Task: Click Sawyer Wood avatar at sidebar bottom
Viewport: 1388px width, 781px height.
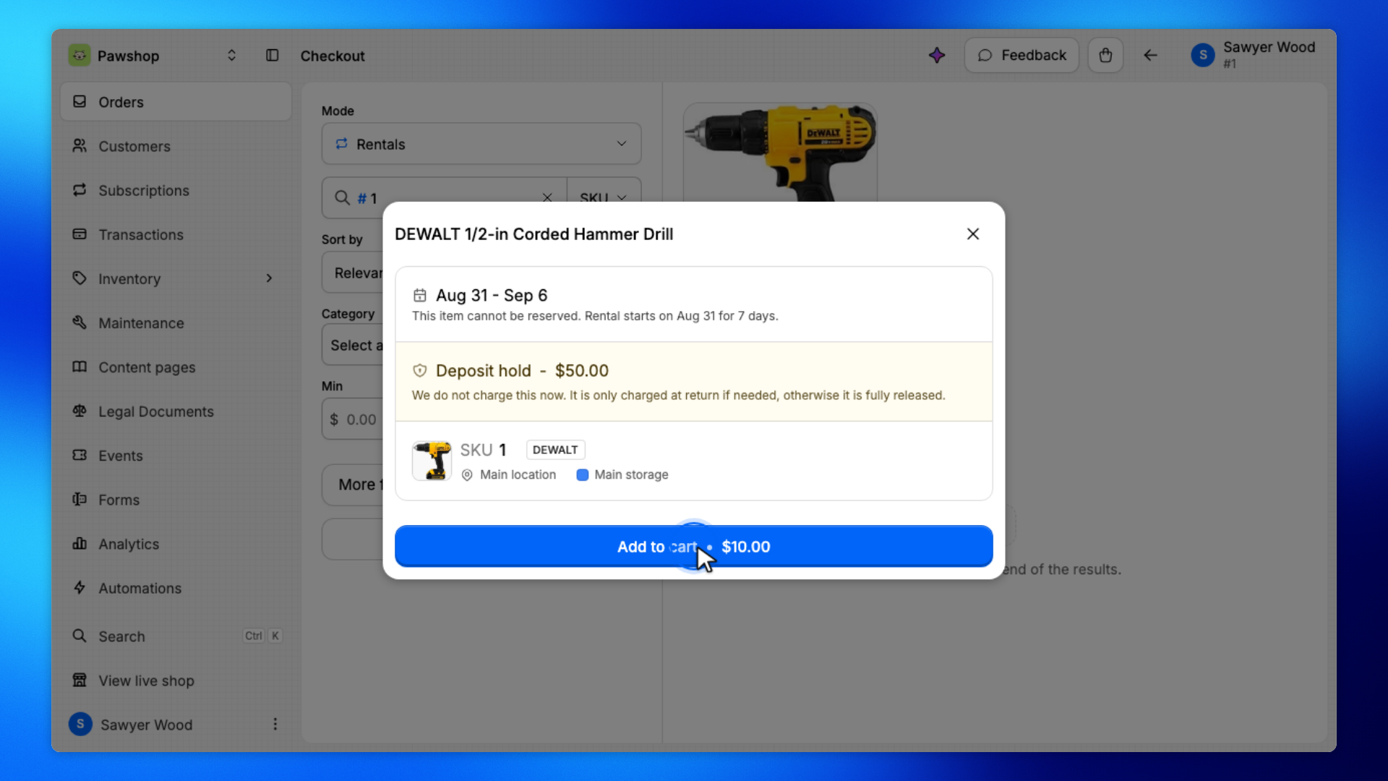Action: tap(80, 724)
